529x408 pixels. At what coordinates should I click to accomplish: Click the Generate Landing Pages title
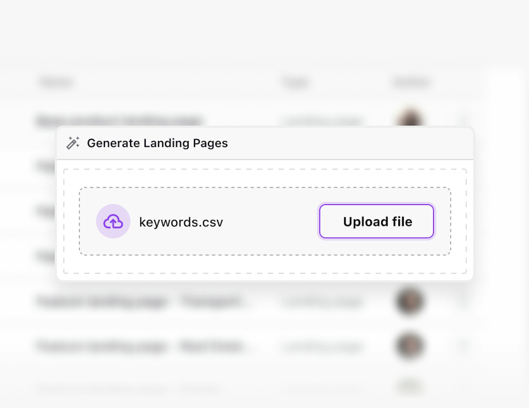pyautogui.click(x=157, y=143)
